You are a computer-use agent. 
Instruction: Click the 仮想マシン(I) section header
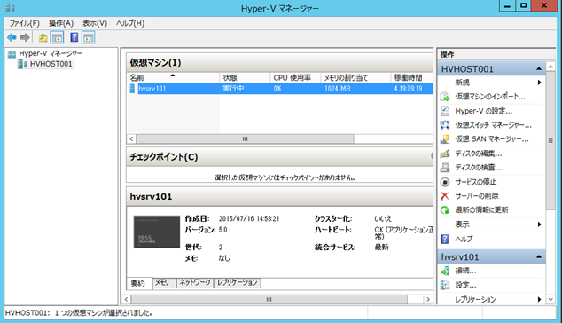click(x=280, y=62)
